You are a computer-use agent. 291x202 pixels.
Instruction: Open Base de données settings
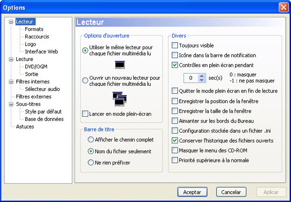click(x=44, y=119)
